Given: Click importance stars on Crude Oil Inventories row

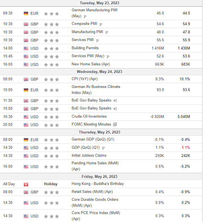Looking at the screenshot, I should point(51,117).
